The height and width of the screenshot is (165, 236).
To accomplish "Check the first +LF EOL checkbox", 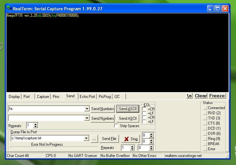I will (144, 113).
